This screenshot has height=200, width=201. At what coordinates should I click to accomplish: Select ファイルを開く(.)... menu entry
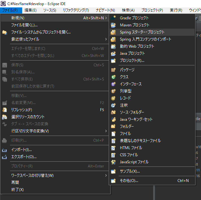coord(24,25)
